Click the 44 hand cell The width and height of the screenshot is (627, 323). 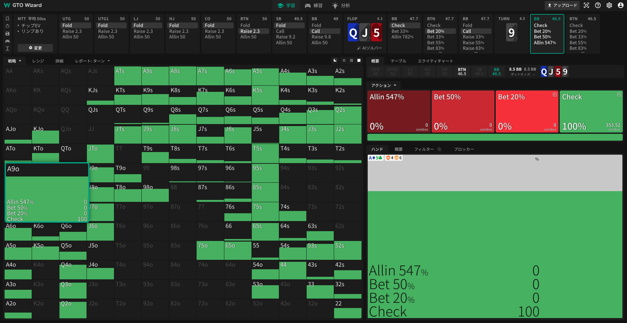(x=292, y=270)
